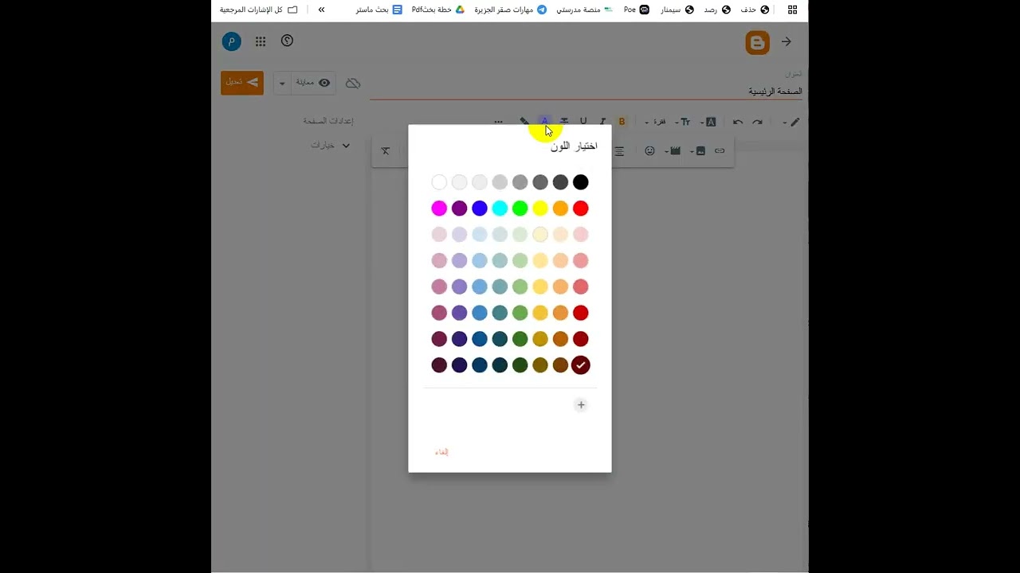Go back with the arrow beside Blogger logo

787,41
